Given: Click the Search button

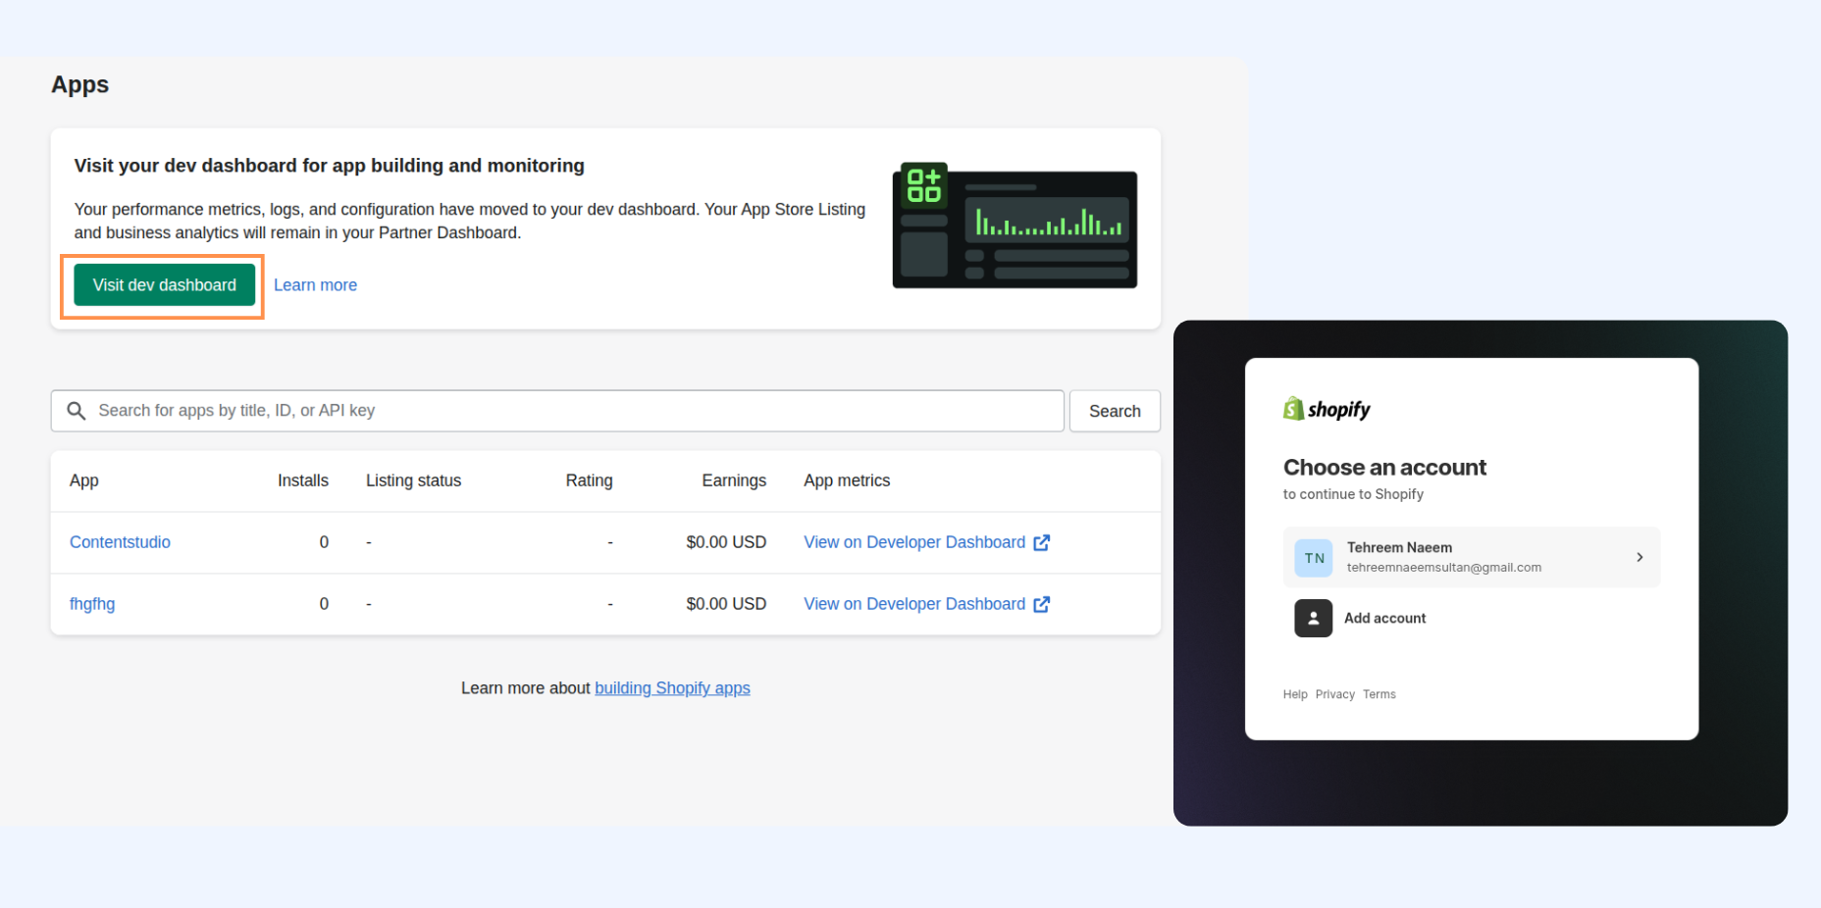Looking at the screenshot, I should tap(1115, 411).
